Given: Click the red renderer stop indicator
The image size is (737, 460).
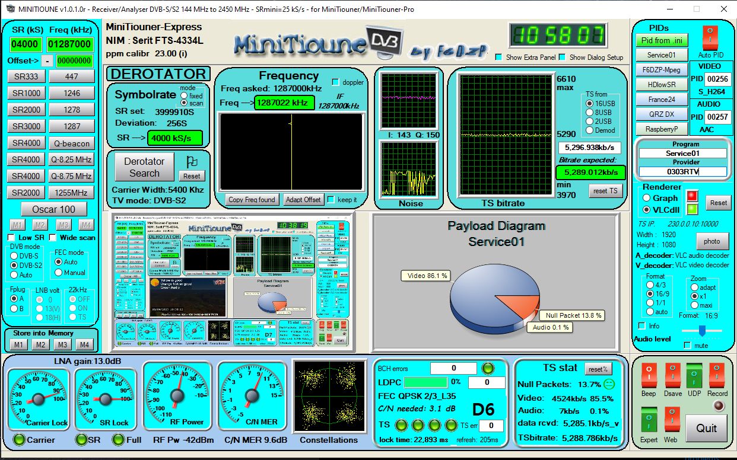Looking at the screenshot, I should 692,196.
